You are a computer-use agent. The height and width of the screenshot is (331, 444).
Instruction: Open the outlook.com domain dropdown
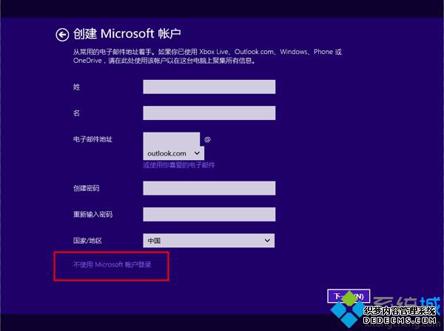174,153
